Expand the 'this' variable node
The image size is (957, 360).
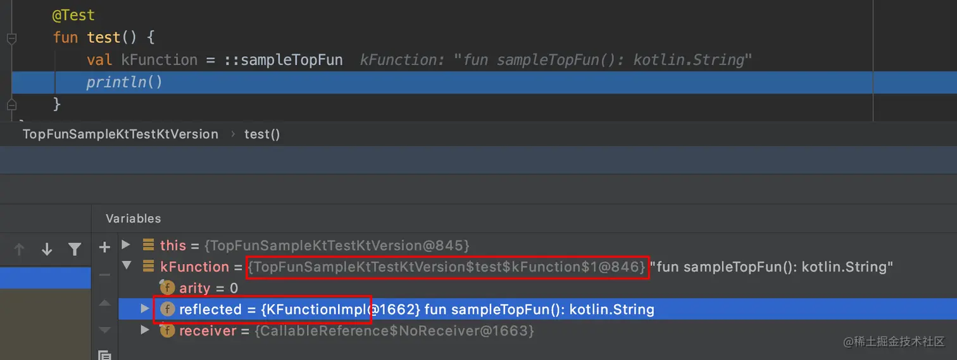coord(126,244)
